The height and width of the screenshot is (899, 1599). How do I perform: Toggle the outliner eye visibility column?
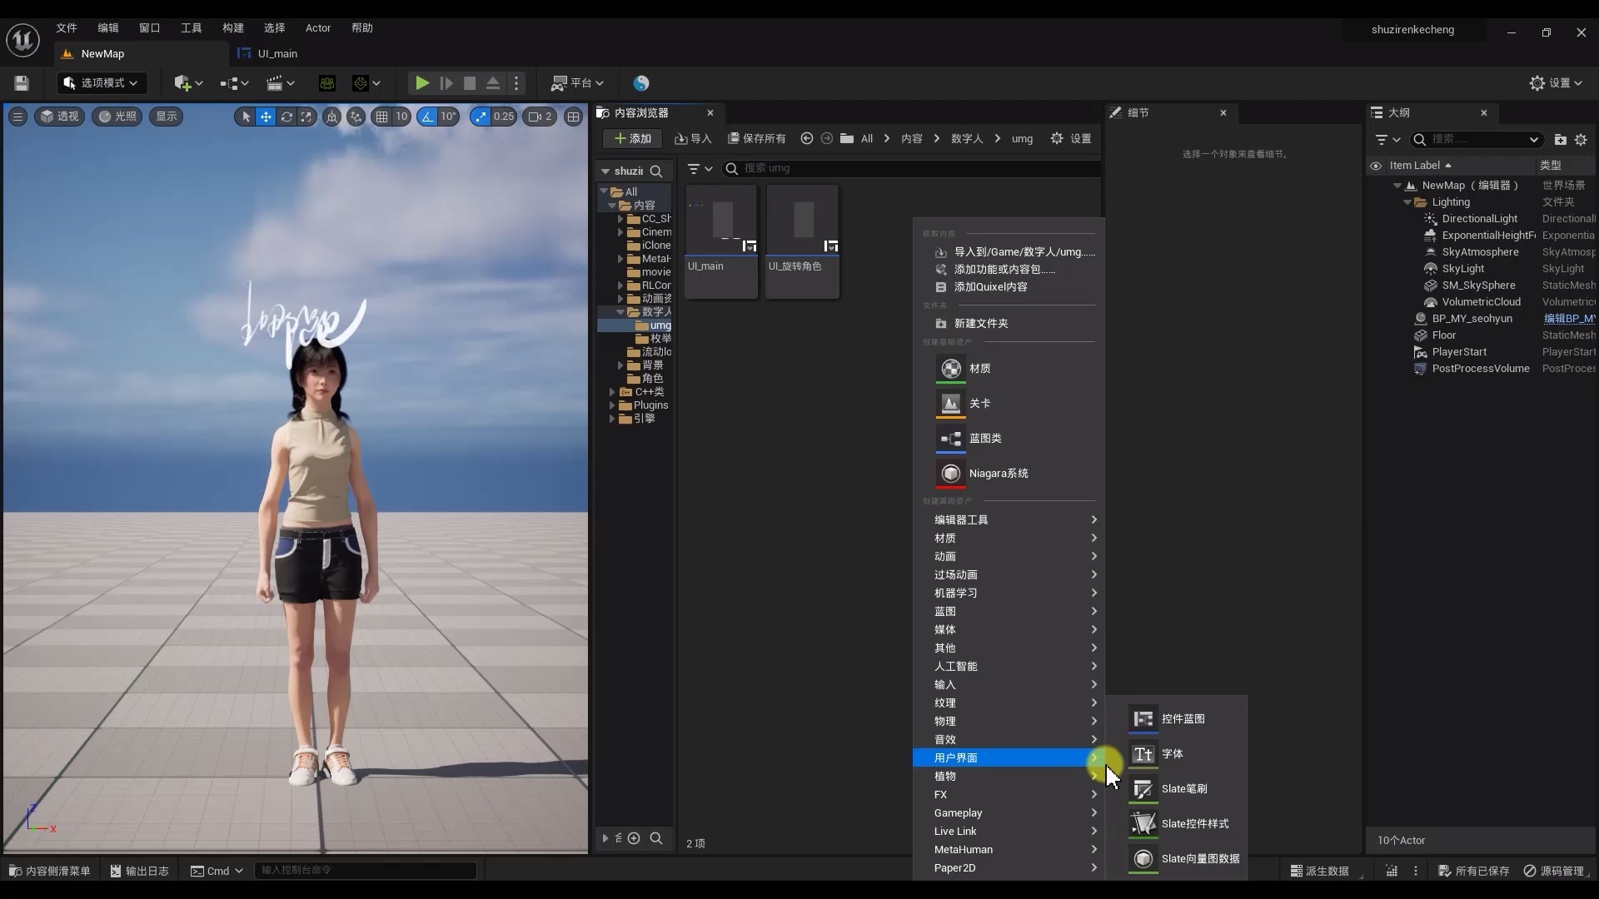coord(1376,166)
